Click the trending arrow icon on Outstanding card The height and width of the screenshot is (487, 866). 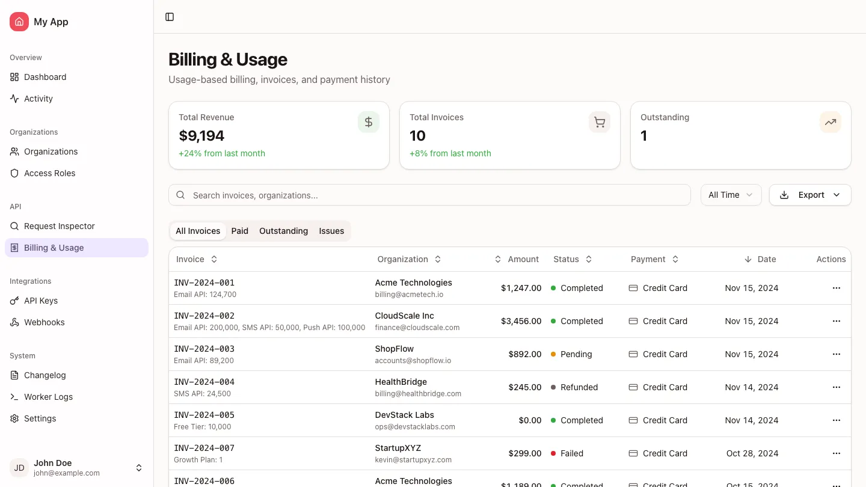point(831,122)
